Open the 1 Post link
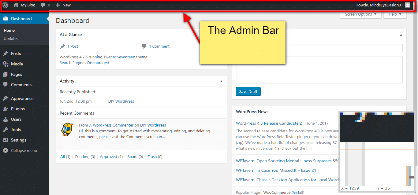The width and height of the screenshot is (418, 195). [73, 46]
